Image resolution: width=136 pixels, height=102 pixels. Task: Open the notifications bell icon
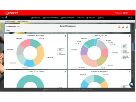pyautogui.click(x=6, y=17)
